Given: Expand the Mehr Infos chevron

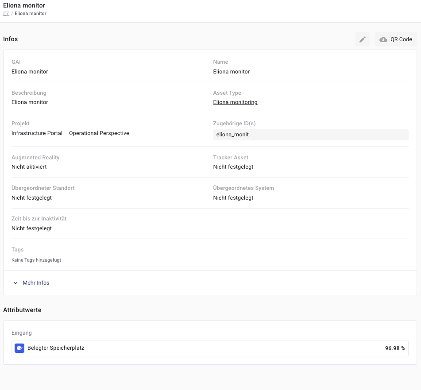Looking at the screenshot, I should (15, 283).
